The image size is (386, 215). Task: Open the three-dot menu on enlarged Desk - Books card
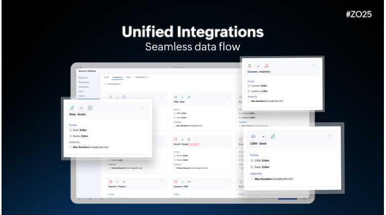tap(142, 107)
